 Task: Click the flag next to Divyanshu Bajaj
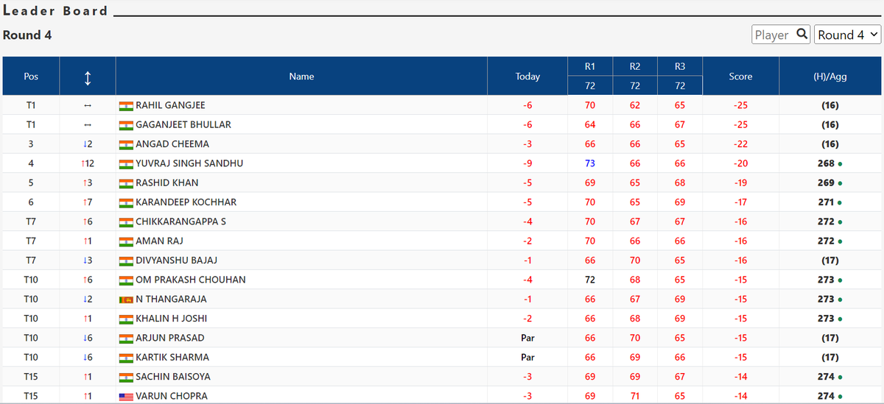click(126, 261)
